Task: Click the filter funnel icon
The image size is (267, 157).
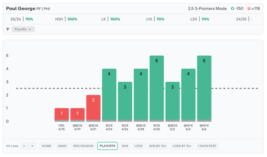Action: coord(8,29)
